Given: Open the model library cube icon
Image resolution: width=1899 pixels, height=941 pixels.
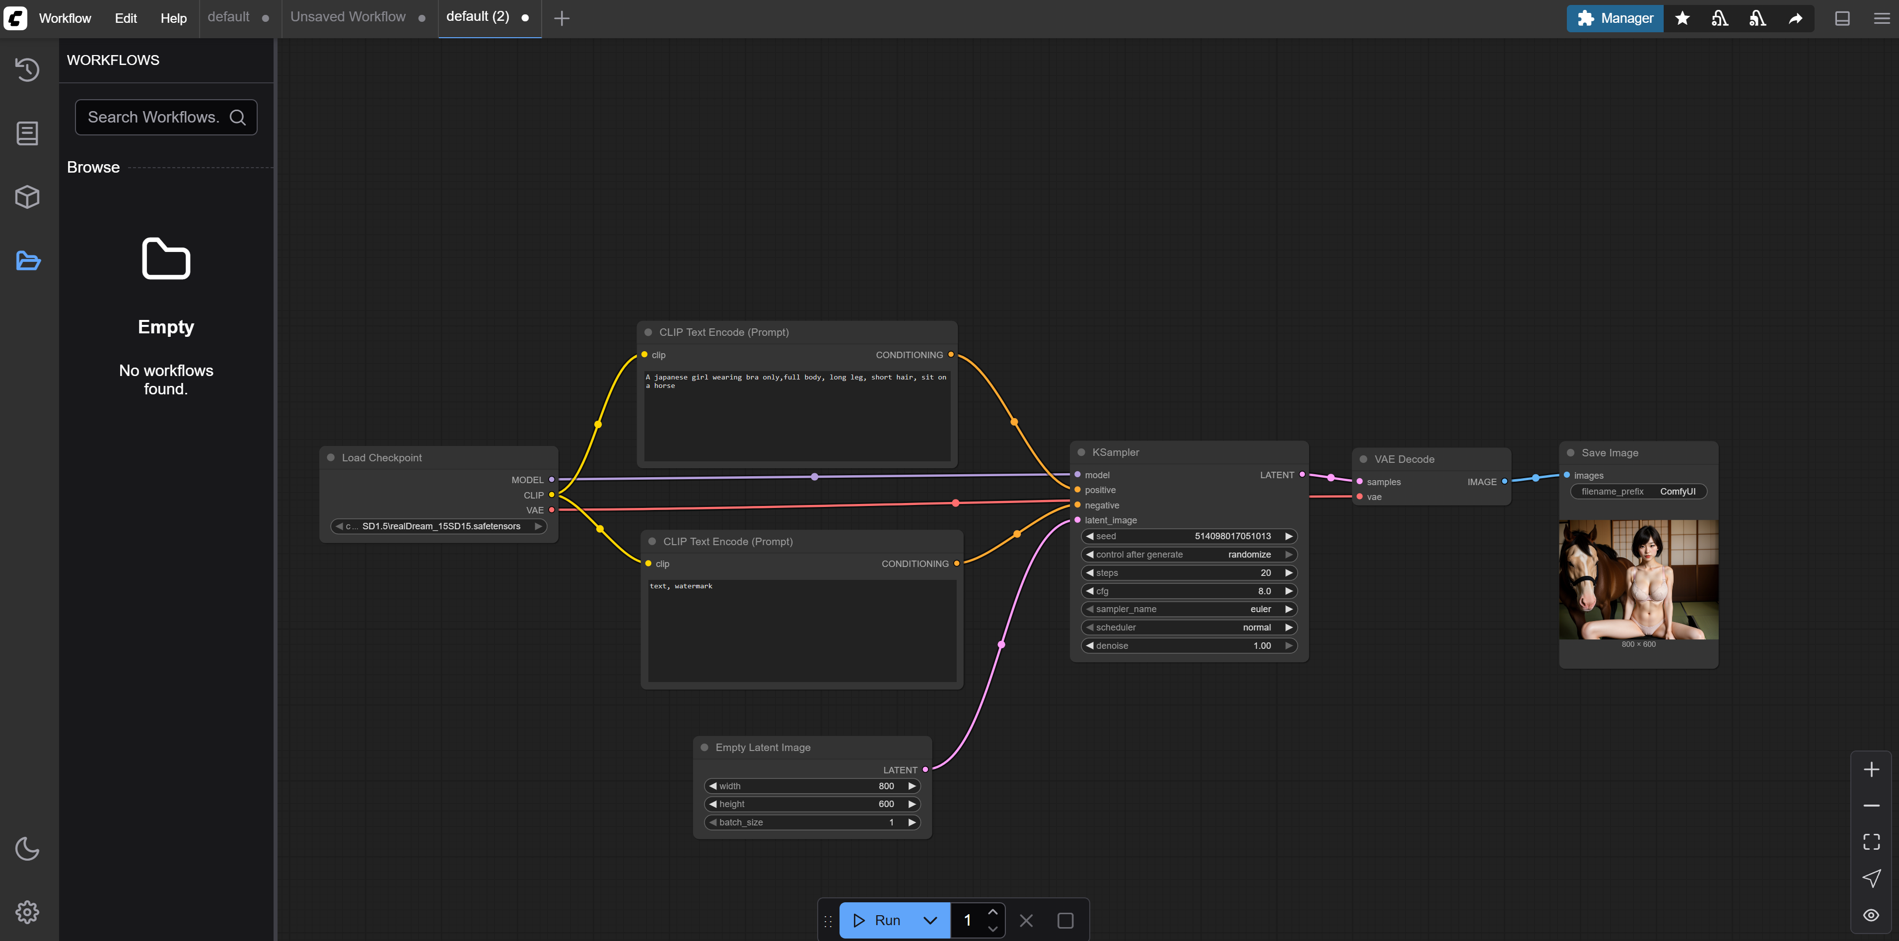Looking at the screenshot, I should [27, 196].
